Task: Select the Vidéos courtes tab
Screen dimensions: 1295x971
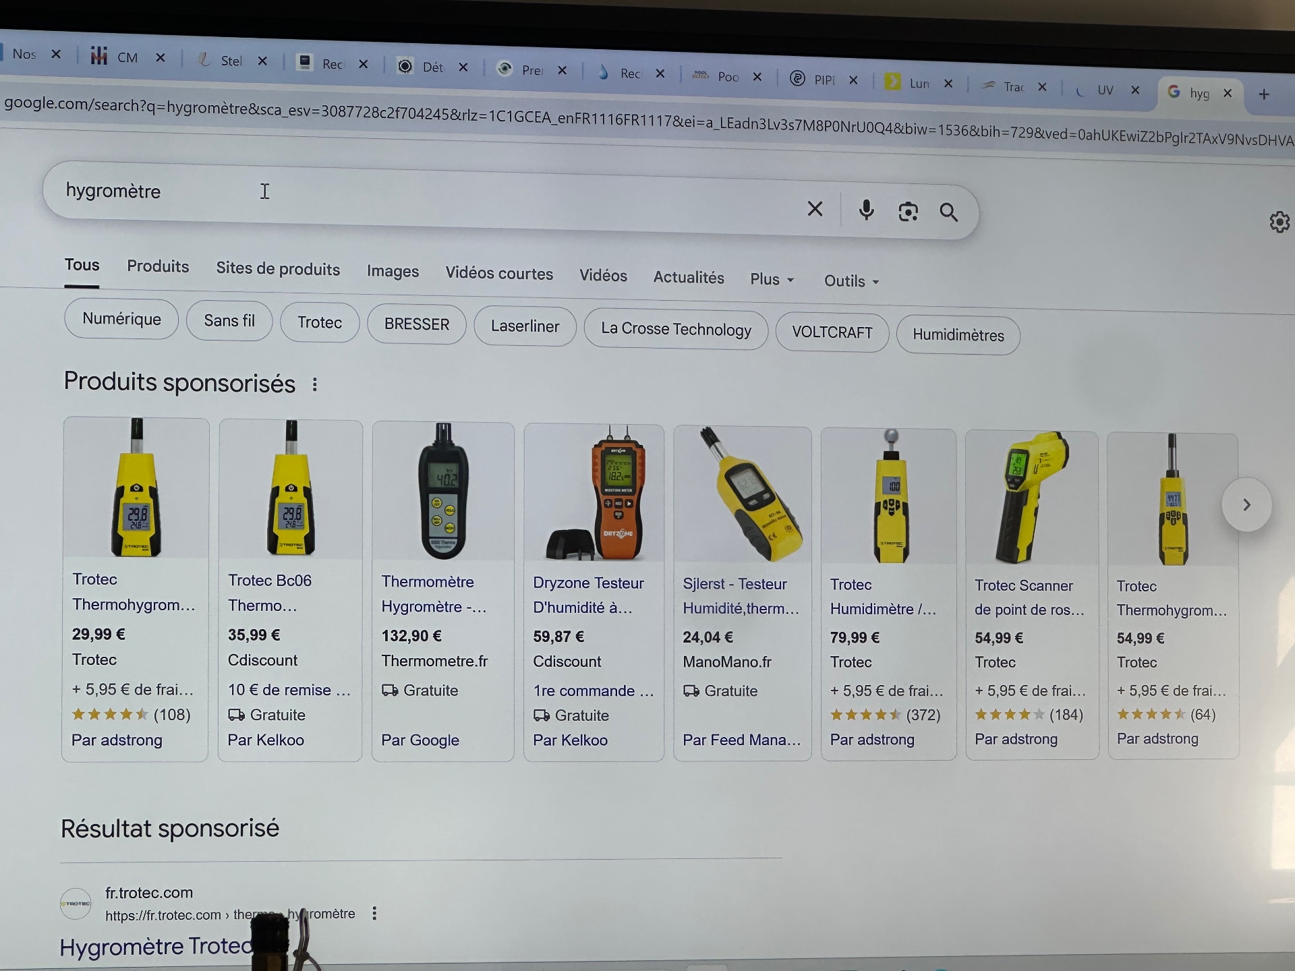Action: point(499,273)
